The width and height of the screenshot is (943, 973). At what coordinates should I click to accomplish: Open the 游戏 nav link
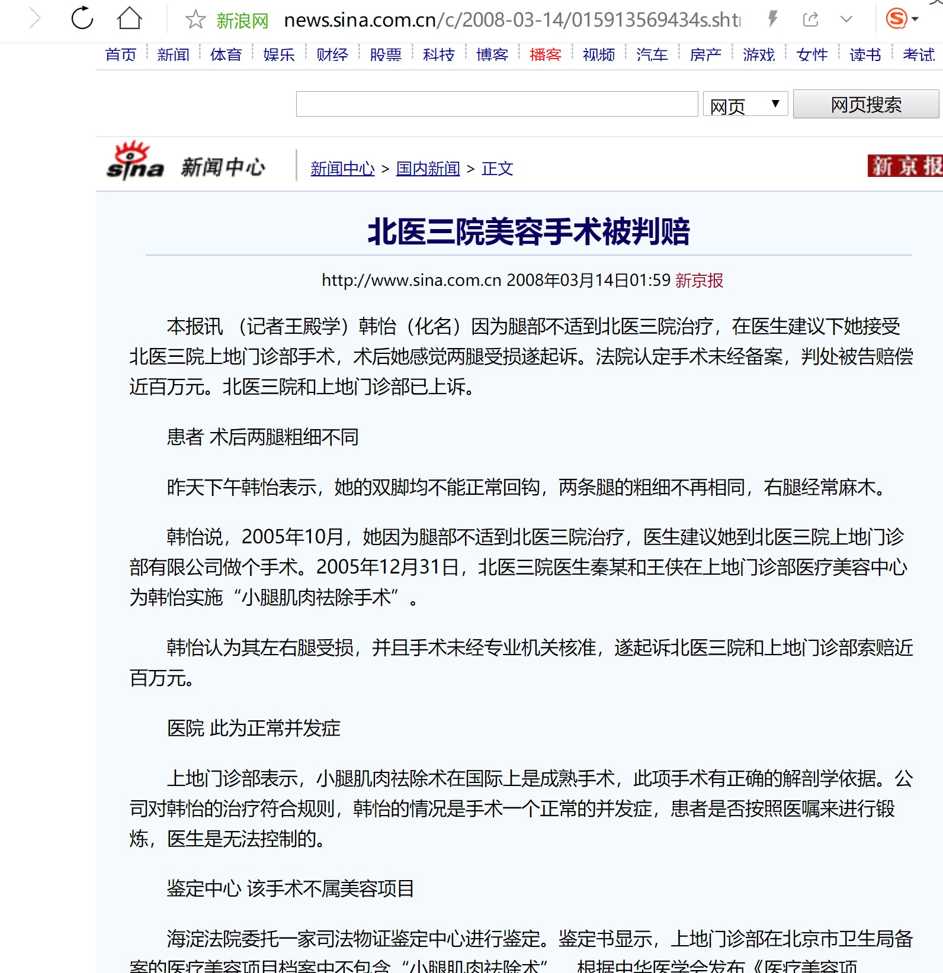(759, 55)
